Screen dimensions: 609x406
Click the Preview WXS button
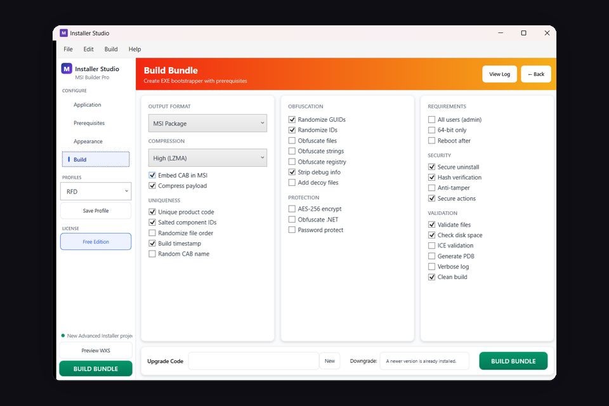pyautogui.click(x=95, y=350)
